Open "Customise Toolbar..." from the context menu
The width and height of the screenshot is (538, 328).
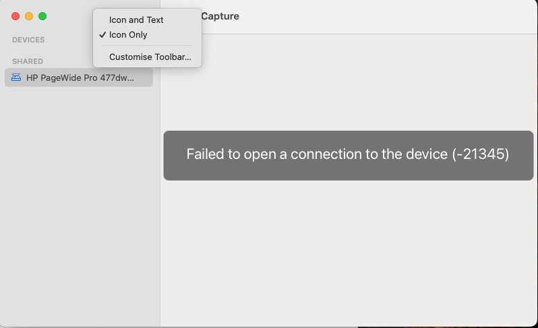tap(150, 57)
